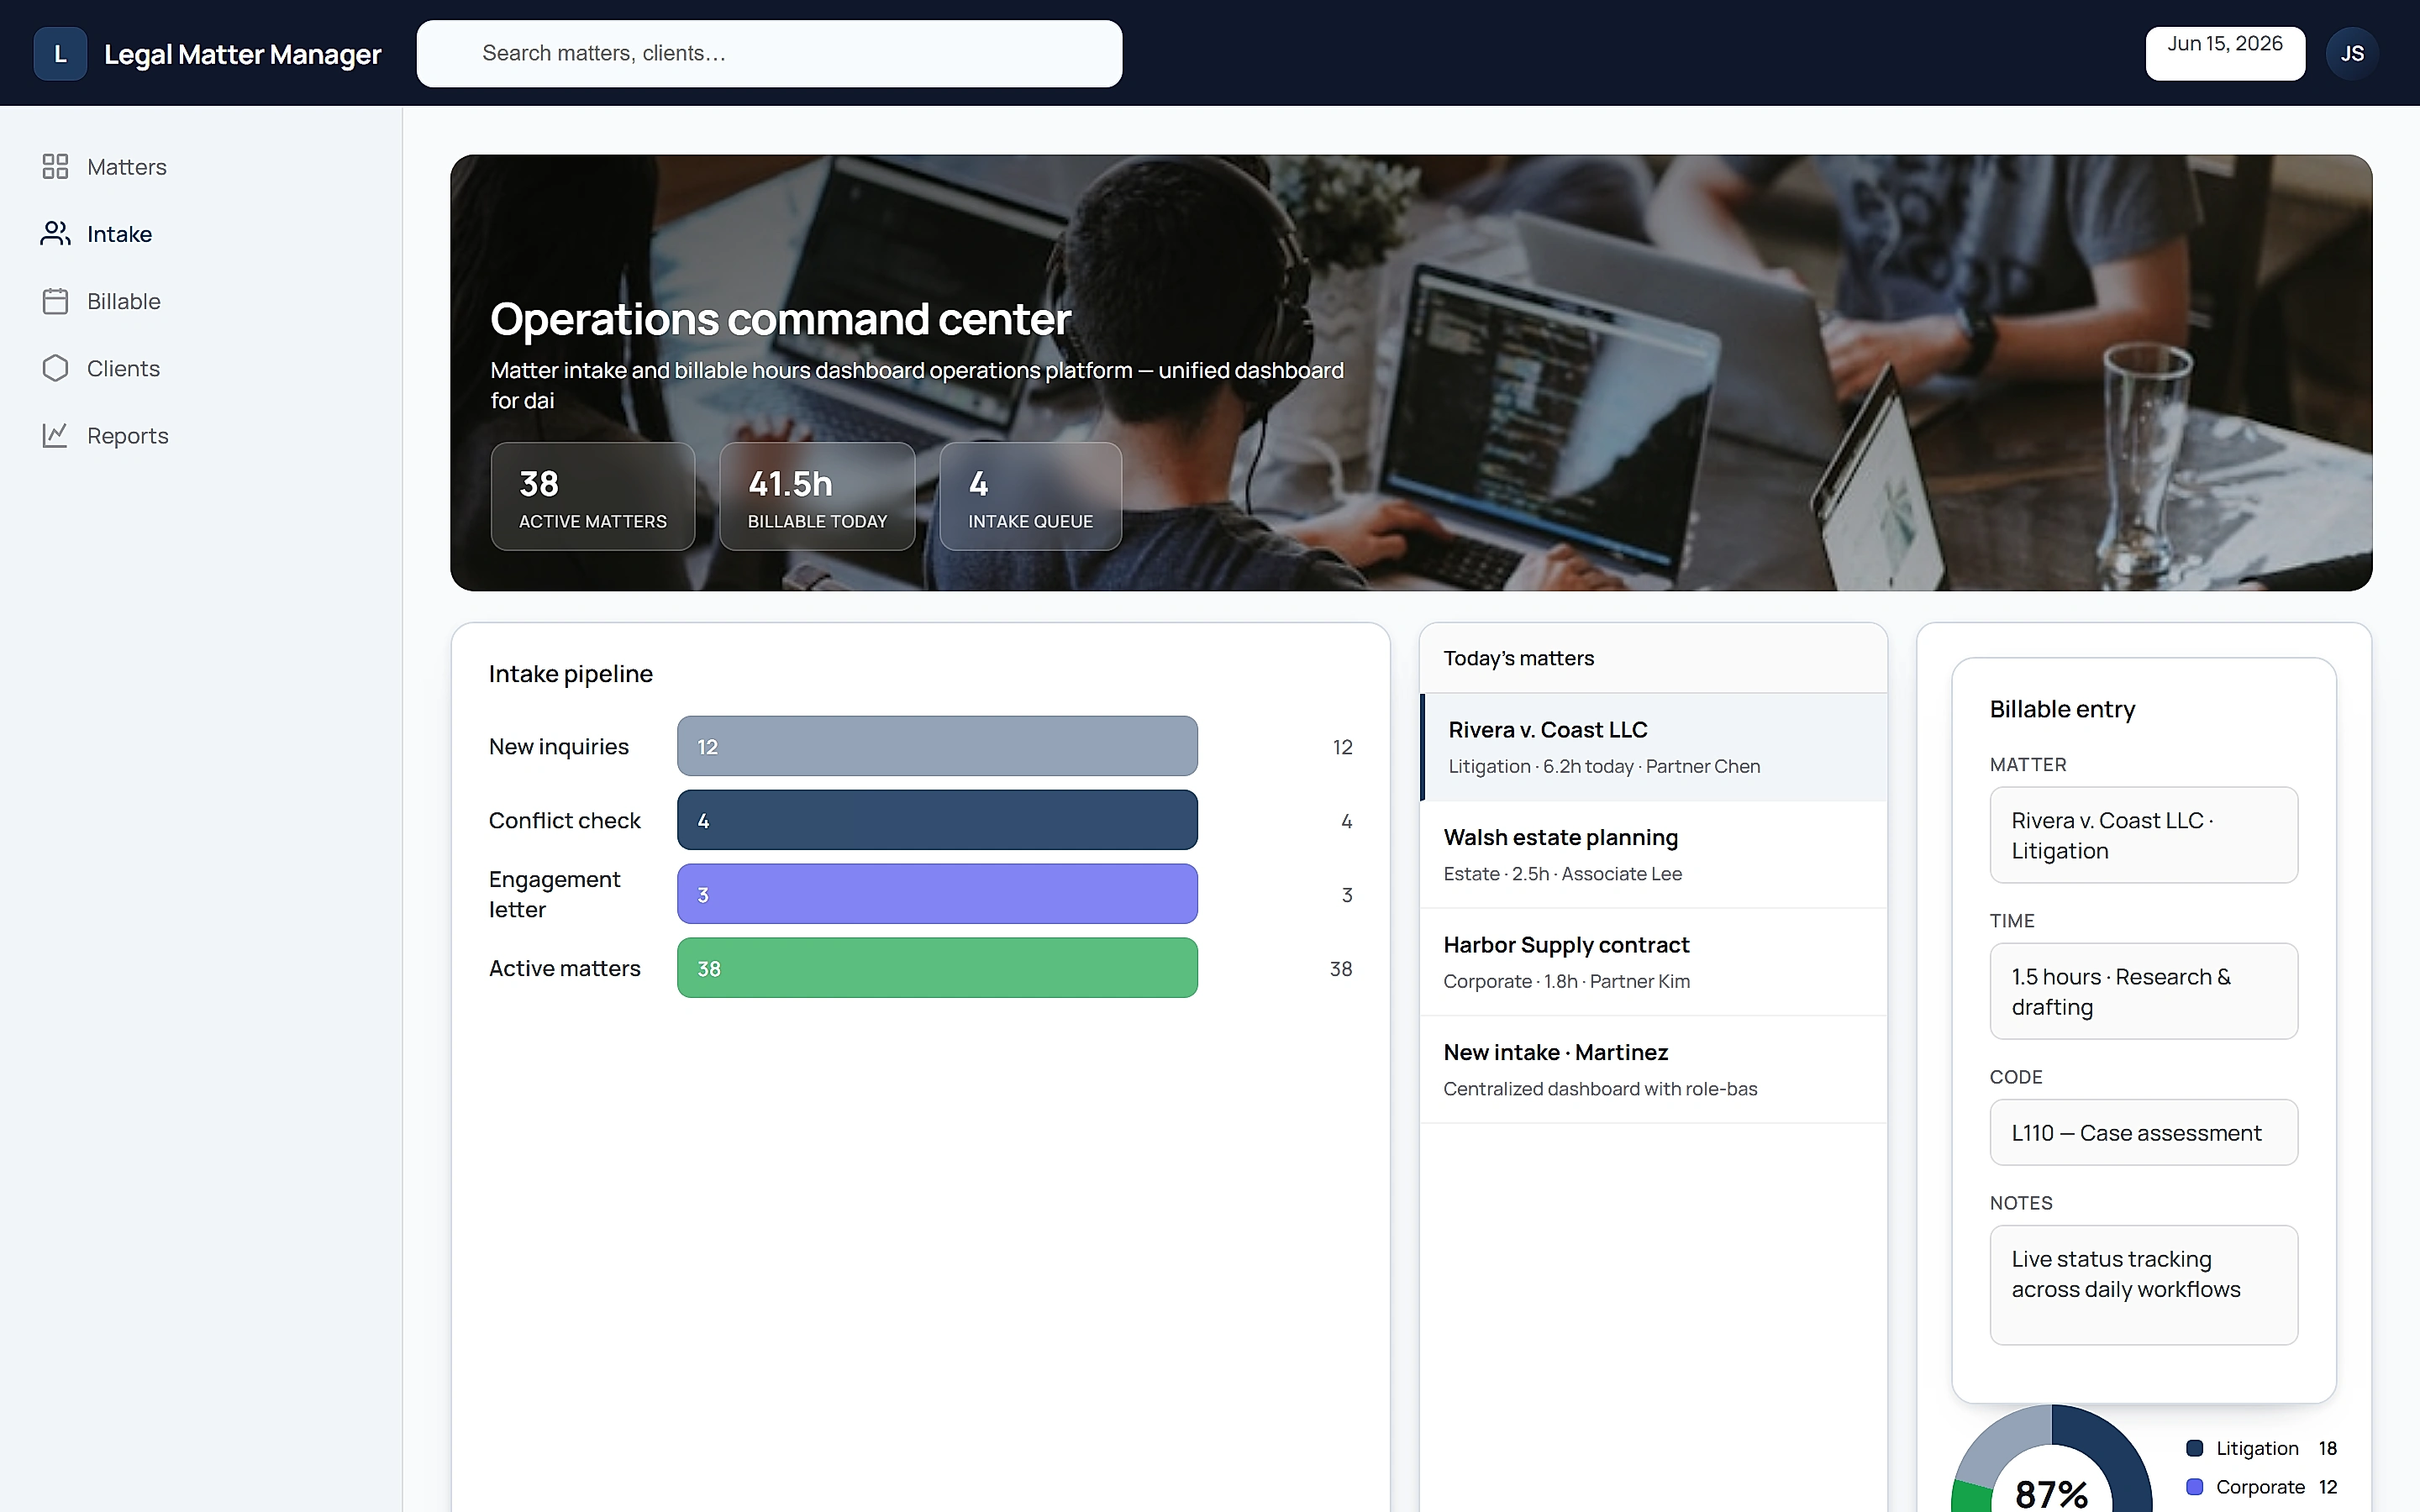The image size is (2420, 1512).
Task: Click the Notes text area
Action: [x=2143, y=1285]
